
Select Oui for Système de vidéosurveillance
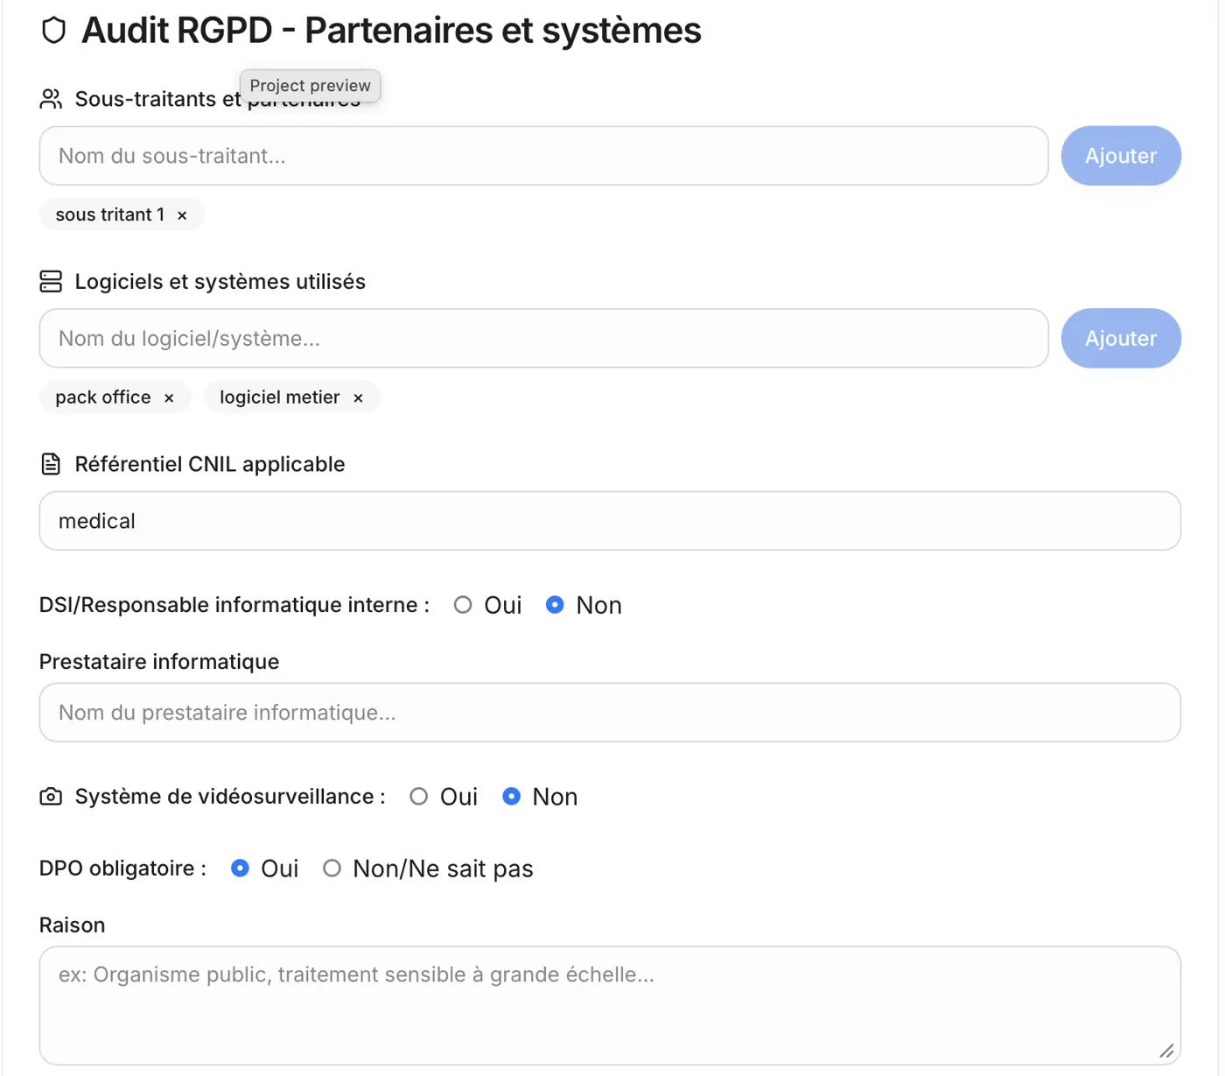(419, 797)
